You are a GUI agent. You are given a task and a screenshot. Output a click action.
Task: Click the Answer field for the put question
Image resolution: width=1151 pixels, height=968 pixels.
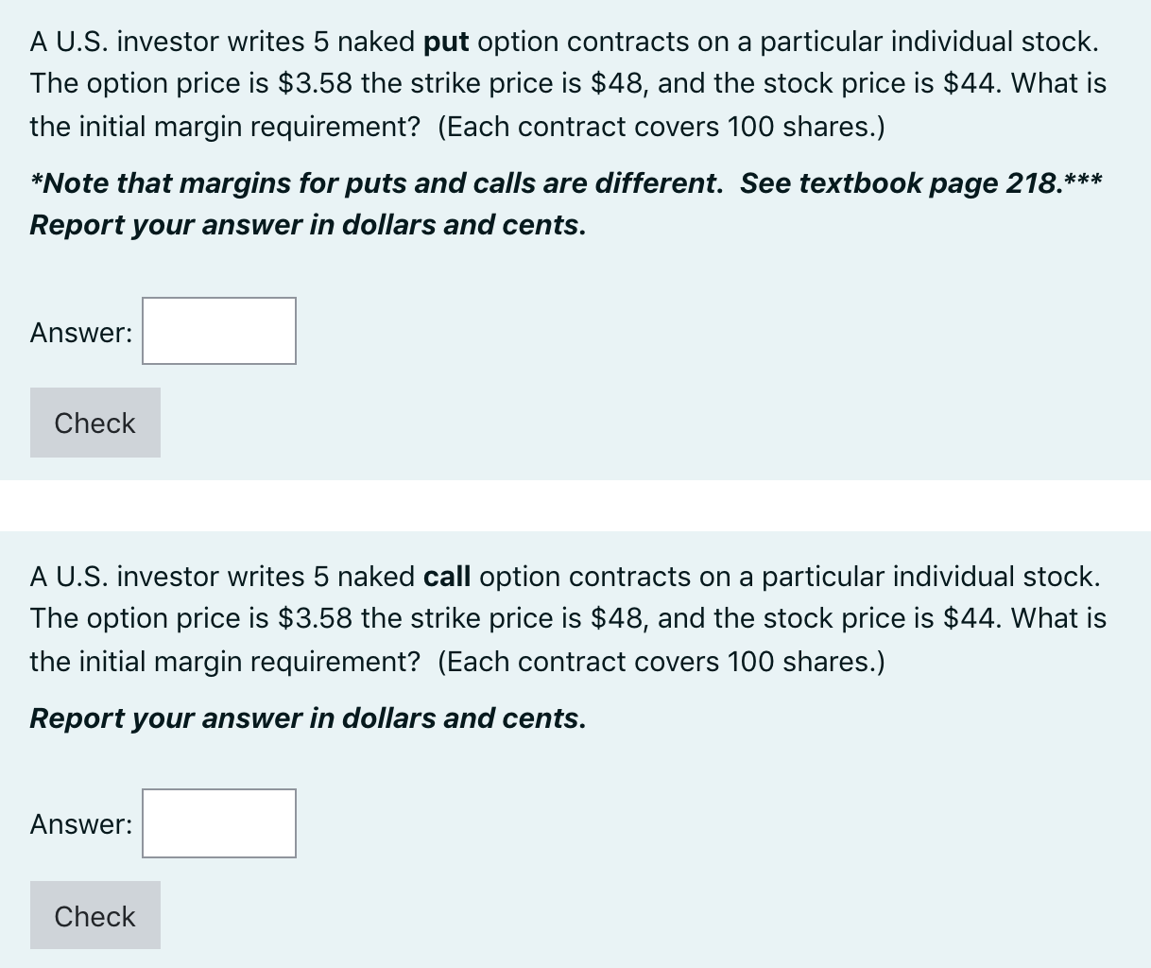coord(219,331)
